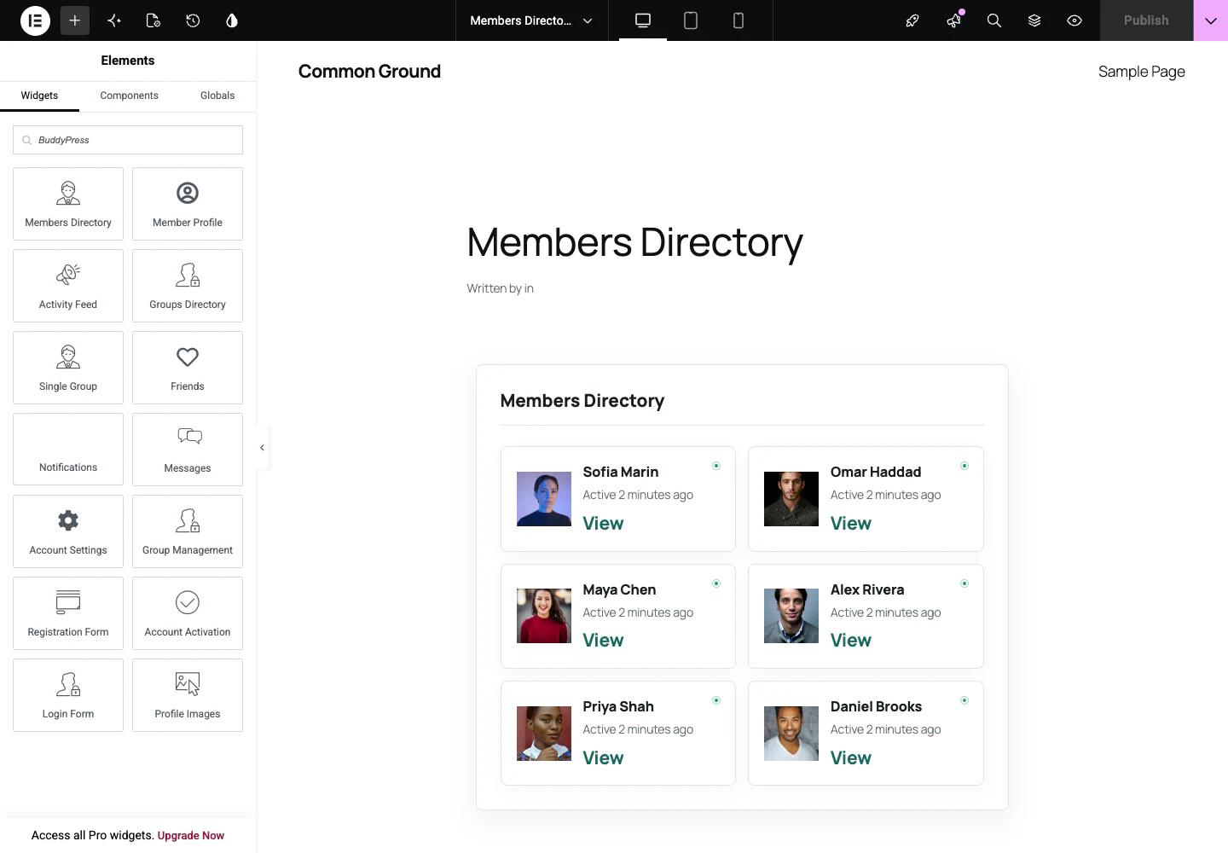
Task: Click the Upgrade Now link
Action: tap(191, 836)
